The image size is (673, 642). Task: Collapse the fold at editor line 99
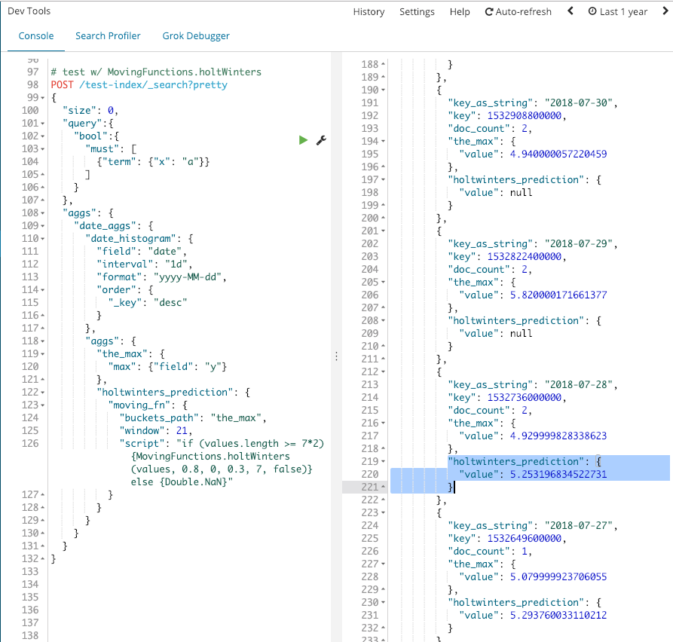point(42,98)
